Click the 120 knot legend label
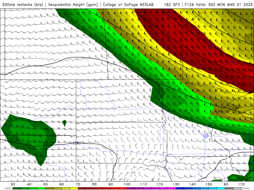Viewport: 254px width, 190px height. pyautogui.click(x=160, y=184)
